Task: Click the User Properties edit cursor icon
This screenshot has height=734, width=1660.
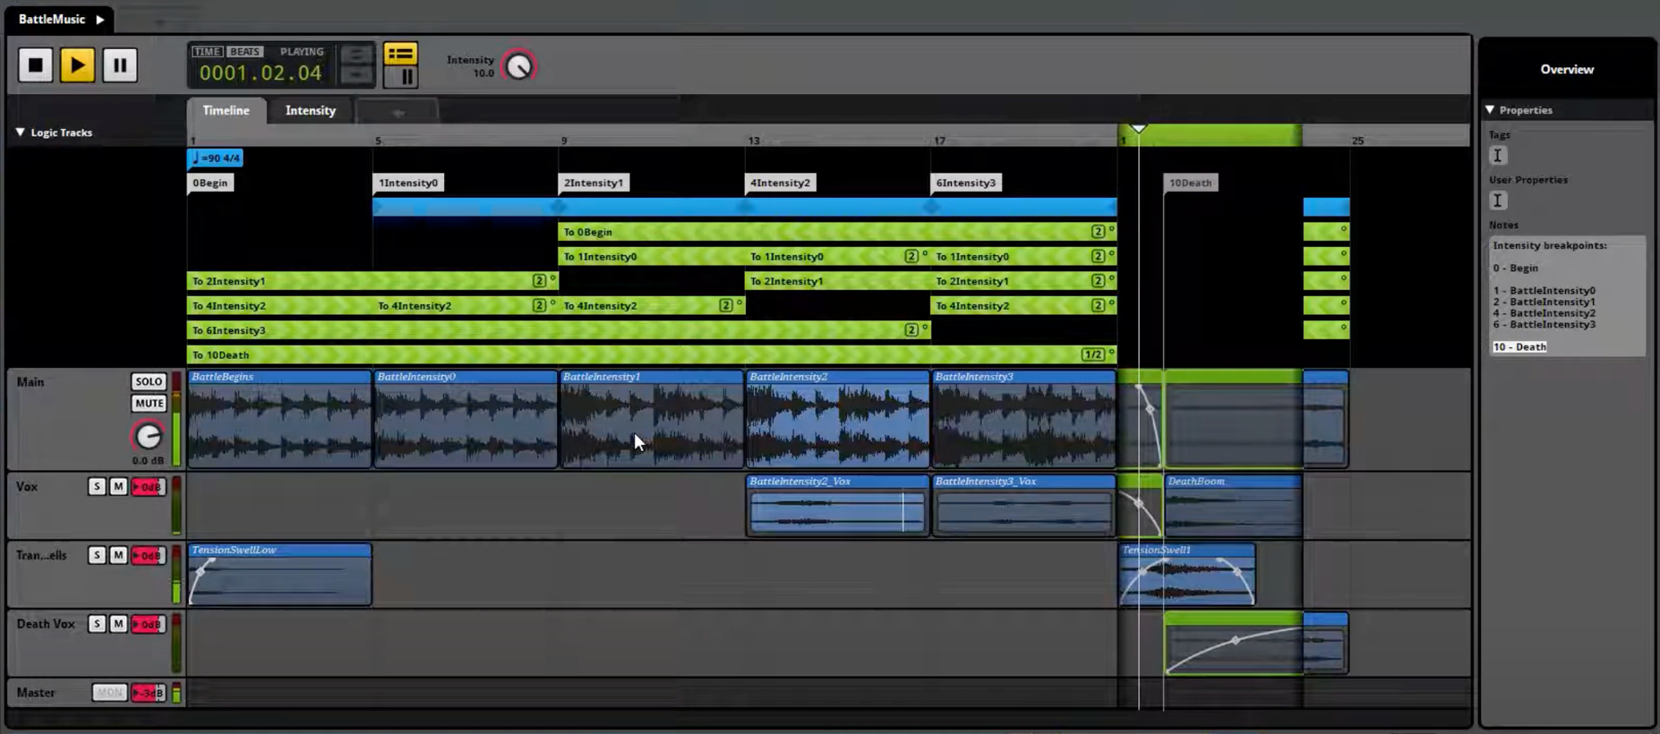Action: point(1497,200)
